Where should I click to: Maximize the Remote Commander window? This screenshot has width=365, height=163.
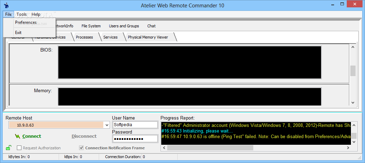(342, 4)
